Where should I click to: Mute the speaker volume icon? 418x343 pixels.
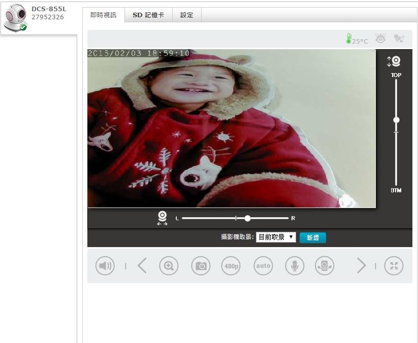pos(105,266)
